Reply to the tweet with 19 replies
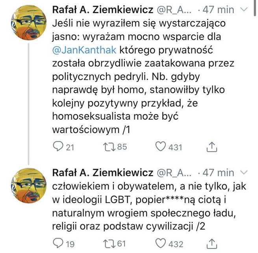The height and width of the screenshot is (253, 258). click(58, 243)
